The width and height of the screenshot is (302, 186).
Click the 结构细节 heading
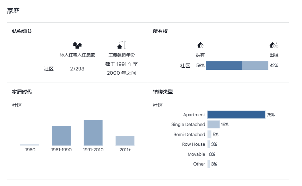22,31
